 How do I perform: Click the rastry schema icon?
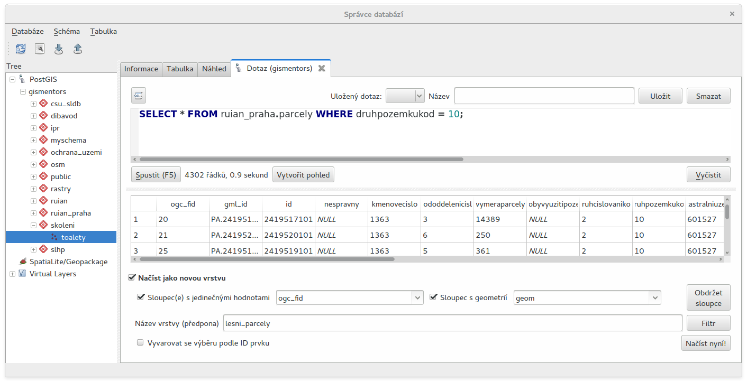43,189
